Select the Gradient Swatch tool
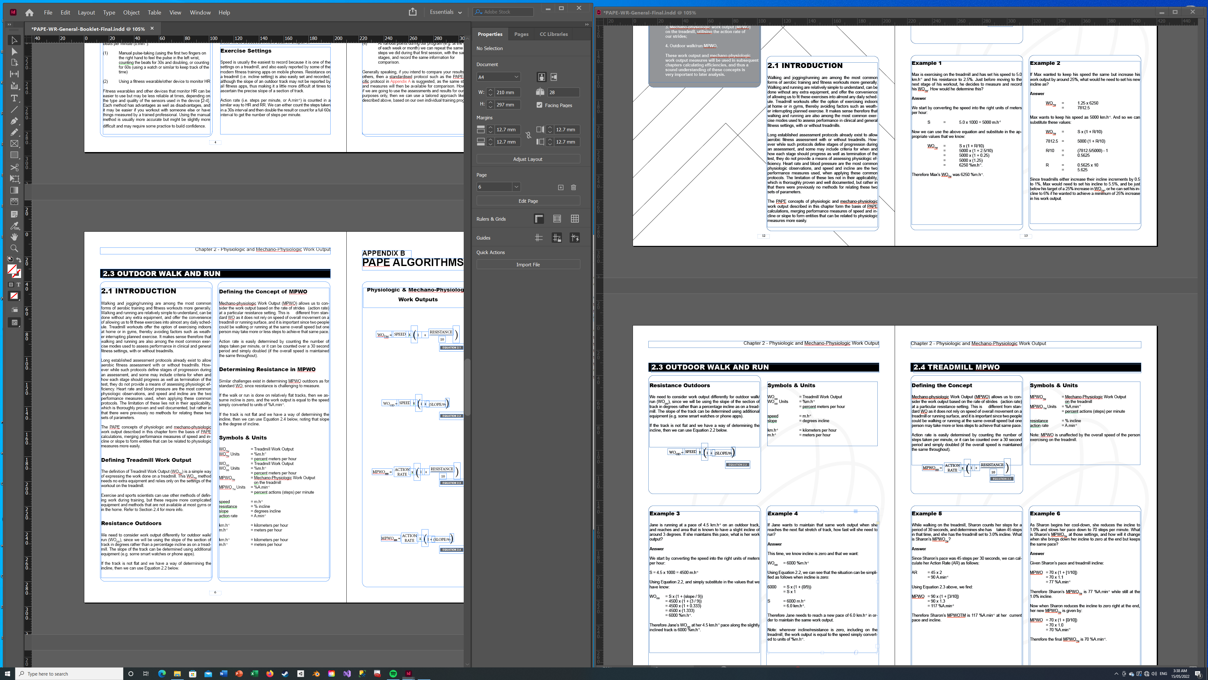Viewport: 1208px width, 680px height. (14, 190)
